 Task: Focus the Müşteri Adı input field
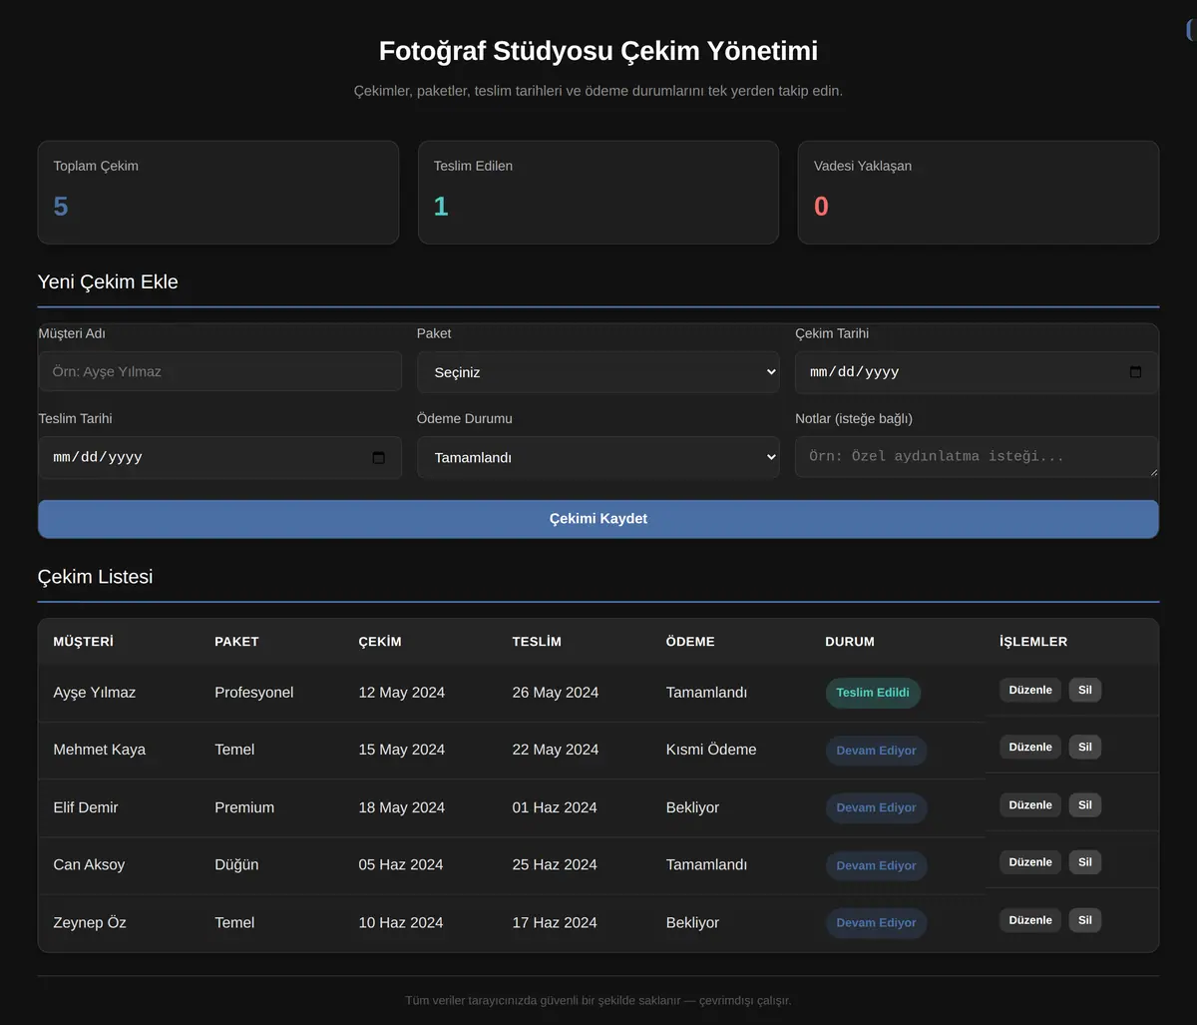tap(219, 371)
